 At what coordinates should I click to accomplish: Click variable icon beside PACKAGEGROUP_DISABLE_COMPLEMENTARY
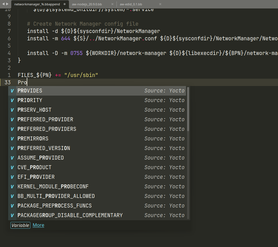pos(12,215)
